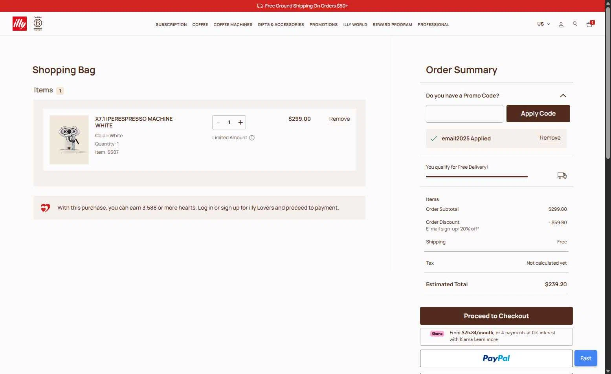The height and width of the screenshot is (374, 611).
Task: Open the Professional menu
Action: pyautogui.click(x=433, y=24)
